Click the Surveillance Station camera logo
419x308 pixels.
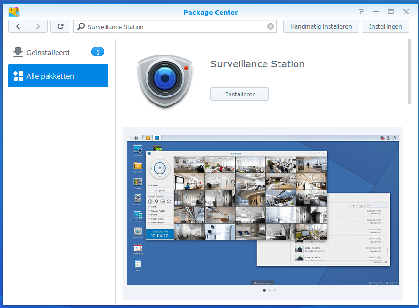165,81
